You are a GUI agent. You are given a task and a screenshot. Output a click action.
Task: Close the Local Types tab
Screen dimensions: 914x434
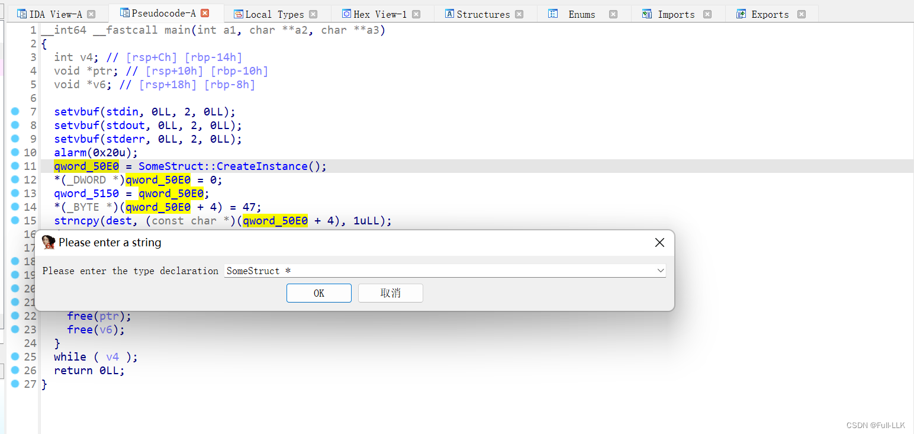point(313,14)
